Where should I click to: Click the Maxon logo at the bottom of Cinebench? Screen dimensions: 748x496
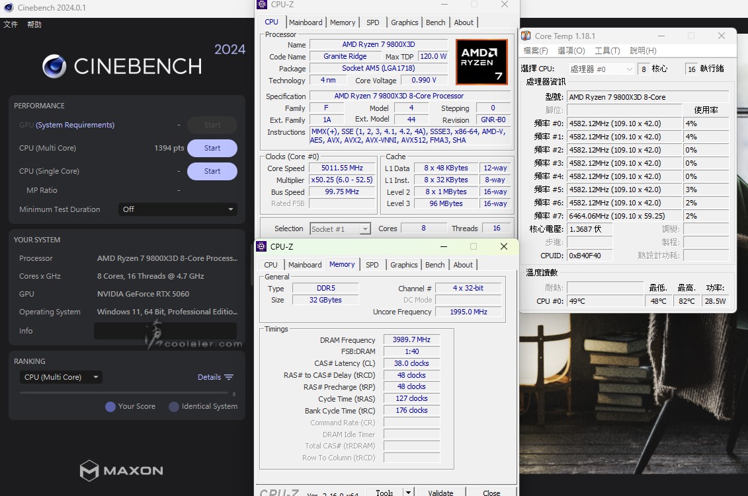[x=121, y=471]
